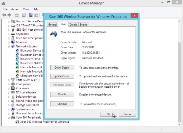183x133 pixels.
Task: Collapse the Network adapters node
Action: pos(9,47)
